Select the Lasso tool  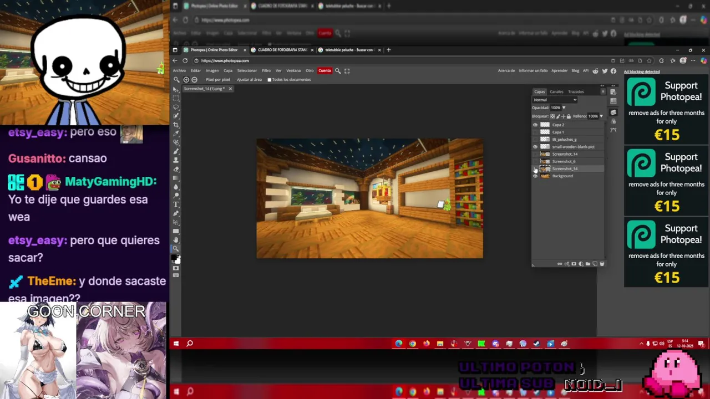(x=176, y=107)
